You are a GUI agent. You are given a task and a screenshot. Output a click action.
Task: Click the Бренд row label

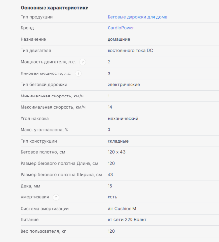(27, 28)
